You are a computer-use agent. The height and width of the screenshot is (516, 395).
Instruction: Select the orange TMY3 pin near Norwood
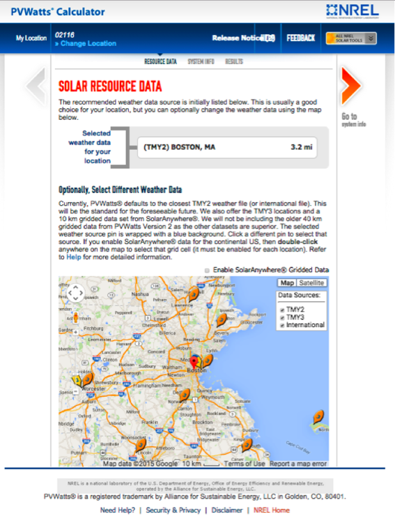click(x=185, y=395)
